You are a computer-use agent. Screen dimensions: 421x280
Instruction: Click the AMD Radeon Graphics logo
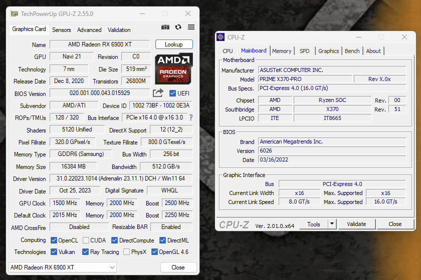[173, 68]
